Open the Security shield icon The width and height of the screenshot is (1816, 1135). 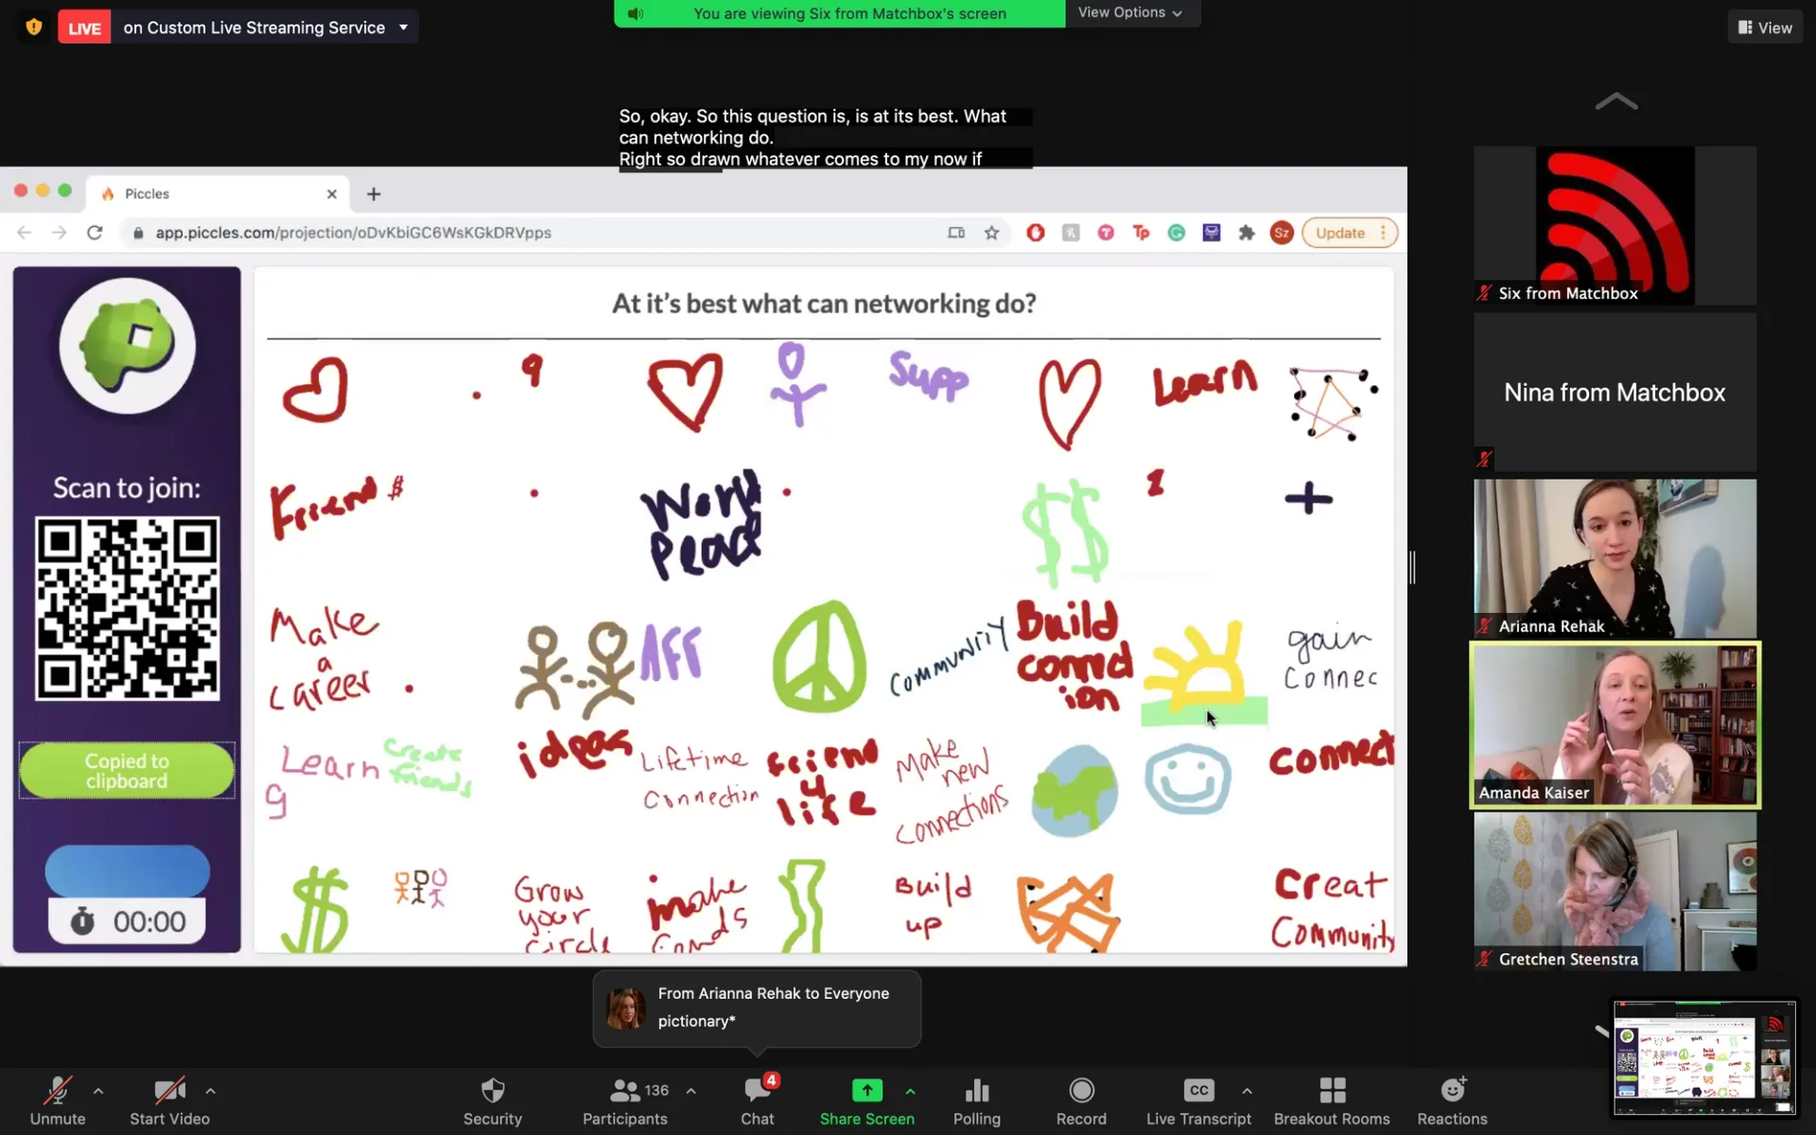492,1091
